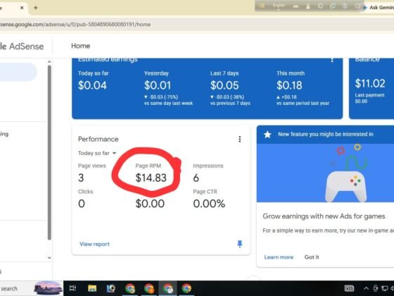Image resolution: width=394 pixels, height=296 pixels.
Task: Open the media player taskbar icon
Action: (x=111, y=288)
